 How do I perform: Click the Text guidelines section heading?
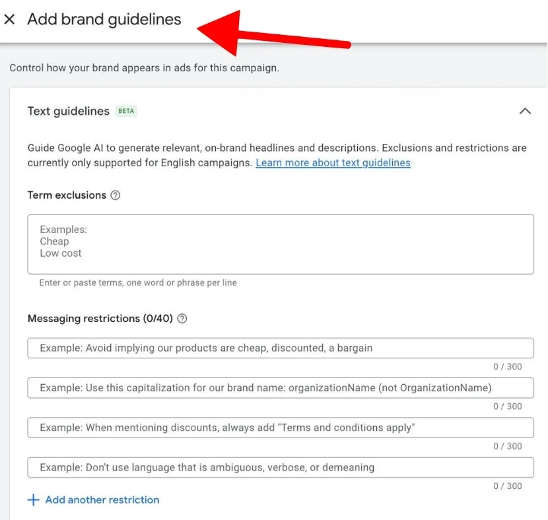pos(68,111)
